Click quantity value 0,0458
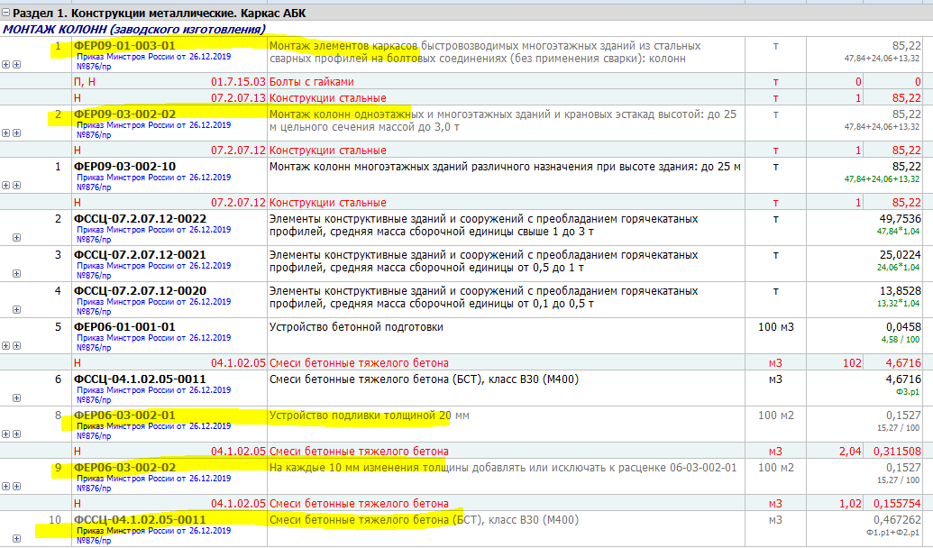 click(x=903, y=326)
